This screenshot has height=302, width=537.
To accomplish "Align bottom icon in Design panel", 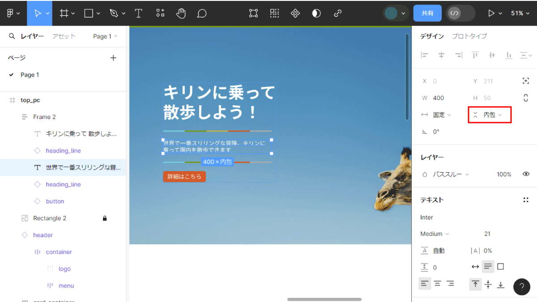I will pyautogui.click(x=509, y=55).
